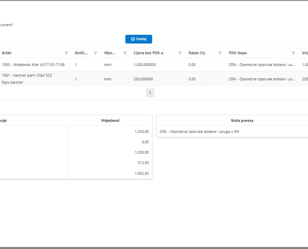
Task: Open filter for Artikl column
Action: (x=66, y=53)
